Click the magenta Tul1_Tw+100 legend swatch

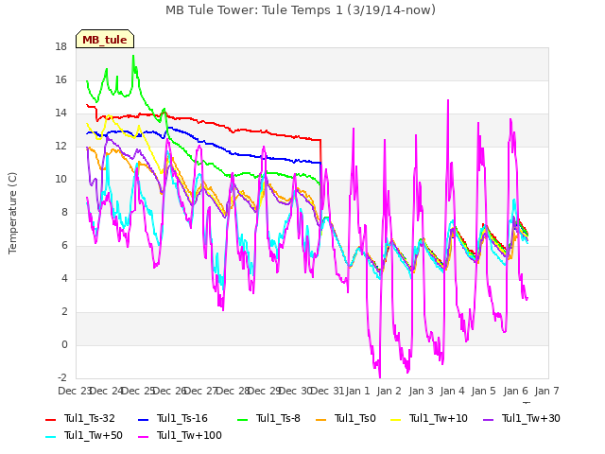143,437
